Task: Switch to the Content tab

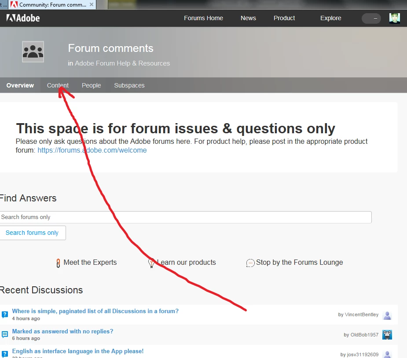Action: [x=58, y=85]
